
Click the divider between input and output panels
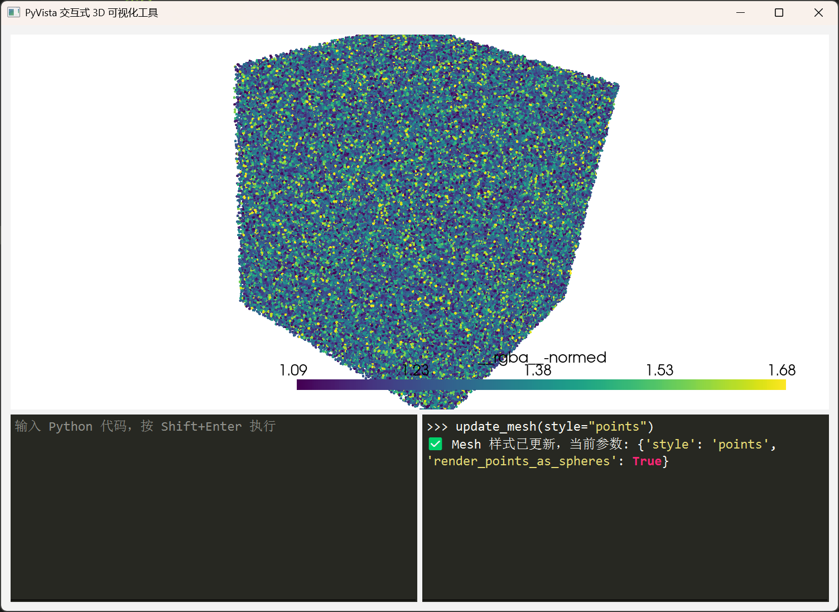click(419, 507)
